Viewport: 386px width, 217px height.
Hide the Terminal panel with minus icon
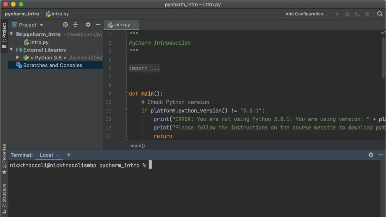pos(381,155)
